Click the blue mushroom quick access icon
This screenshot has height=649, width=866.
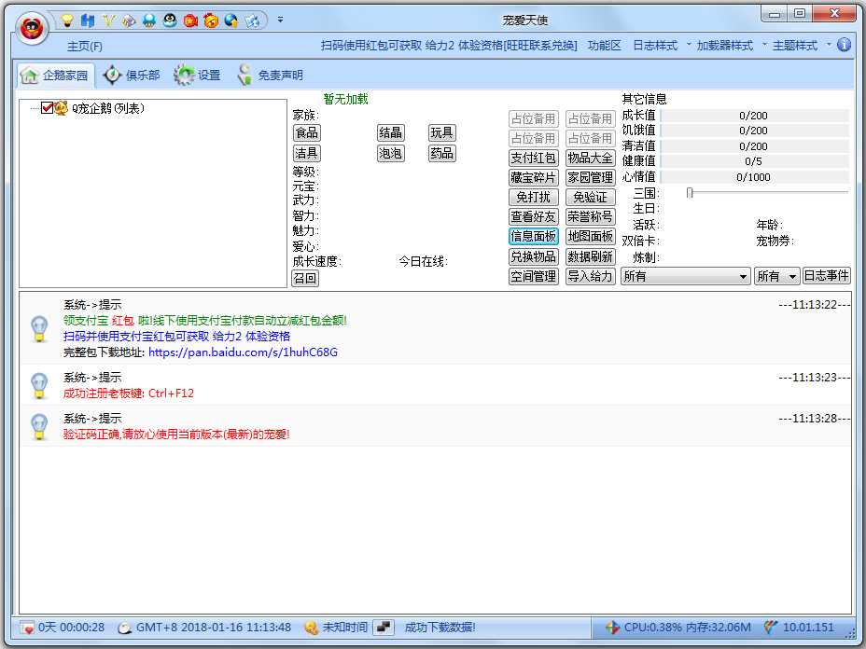(x=149, y=21)
